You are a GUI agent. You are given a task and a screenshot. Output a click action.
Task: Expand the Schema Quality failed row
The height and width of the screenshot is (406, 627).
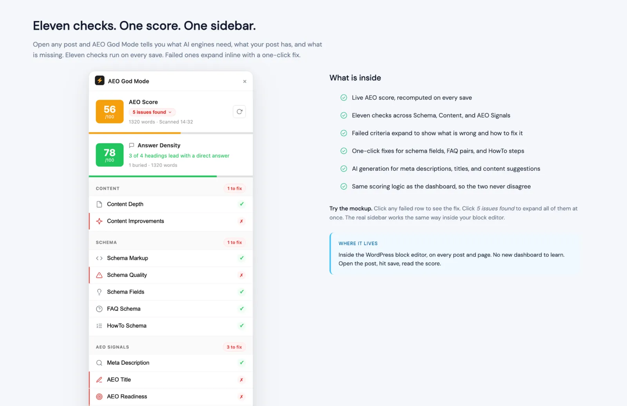(171, 275)
